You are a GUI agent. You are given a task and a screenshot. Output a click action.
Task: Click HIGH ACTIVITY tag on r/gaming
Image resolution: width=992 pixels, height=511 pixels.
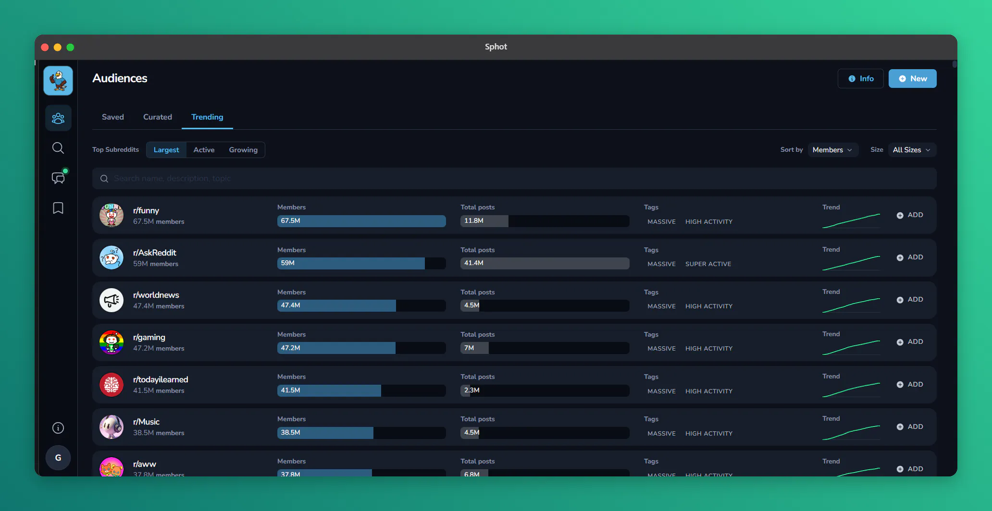point(709,349)
